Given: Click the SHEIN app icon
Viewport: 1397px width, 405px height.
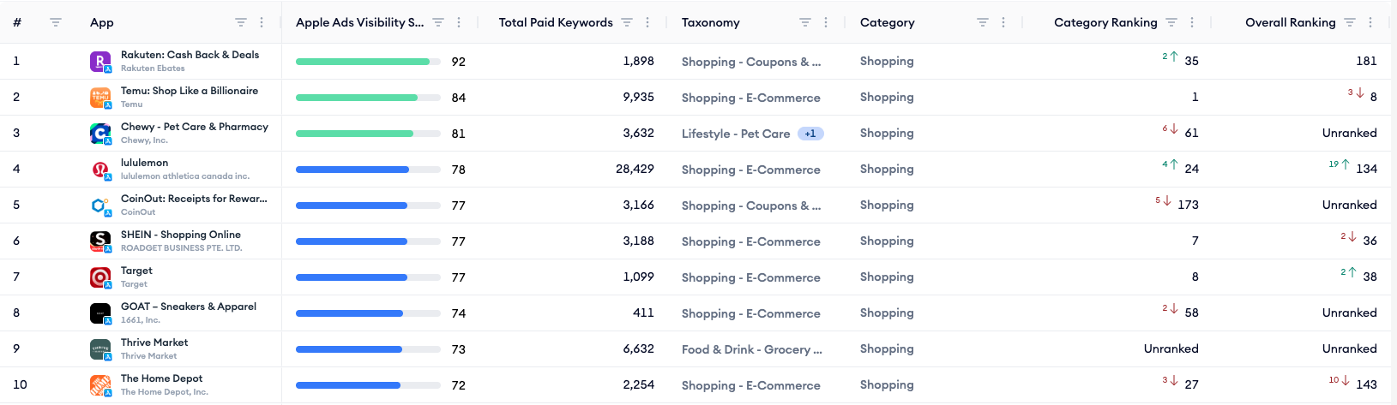Looking at the screenshot, I should coord(100,241).
